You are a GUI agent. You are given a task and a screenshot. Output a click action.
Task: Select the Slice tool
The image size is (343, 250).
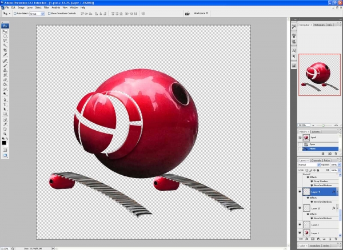[x=5, y=55]
